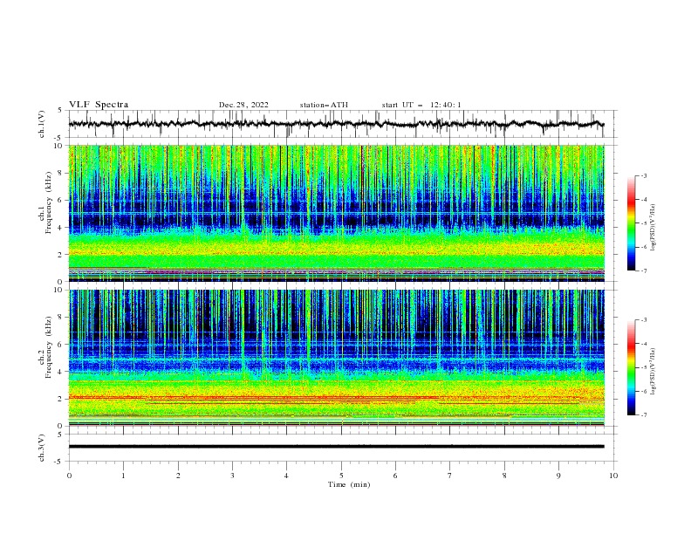Click the 'ch.3(V)' axis label

coord(42,448)
